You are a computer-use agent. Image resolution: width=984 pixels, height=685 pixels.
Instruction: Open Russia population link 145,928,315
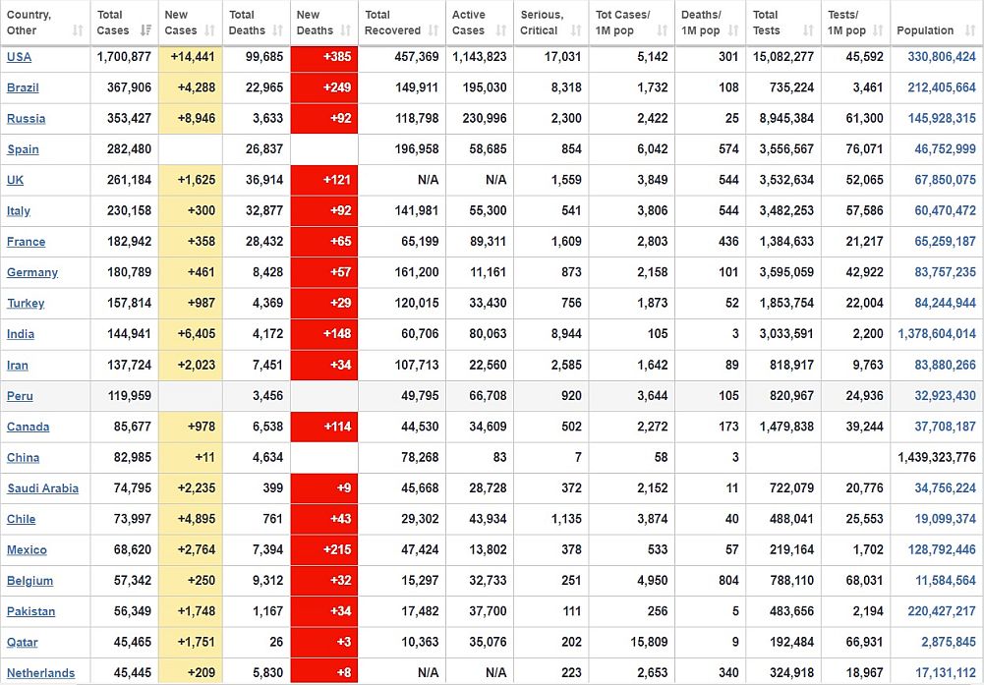(x=942, y=119)
